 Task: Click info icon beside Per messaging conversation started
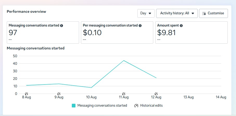click(x=140, y=26)
